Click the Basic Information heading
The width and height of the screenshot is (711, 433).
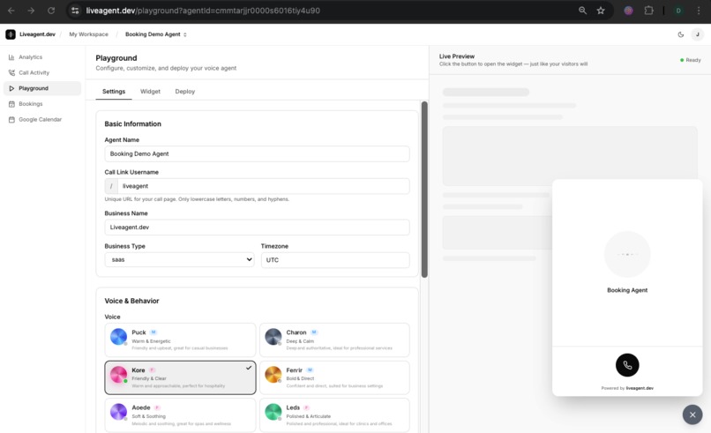(x=132, y=123)
